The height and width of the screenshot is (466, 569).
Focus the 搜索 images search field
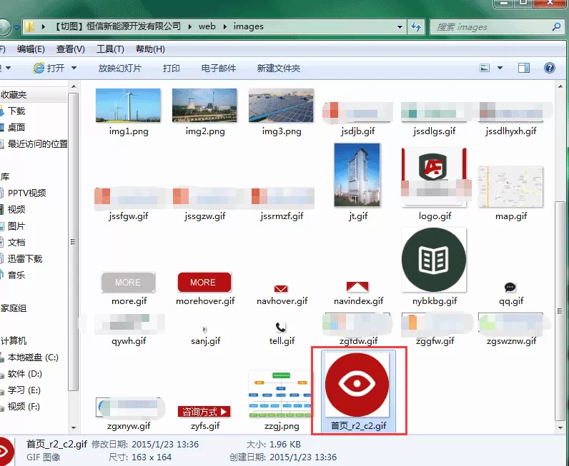(496, 27)
